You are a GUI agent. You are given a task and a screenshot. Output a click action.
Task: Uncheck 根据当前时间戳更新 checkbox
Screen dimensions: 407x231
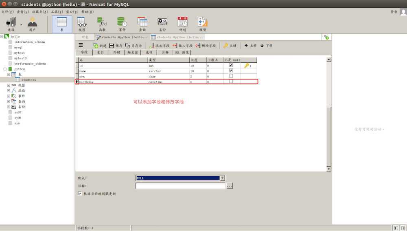[80, 194]
